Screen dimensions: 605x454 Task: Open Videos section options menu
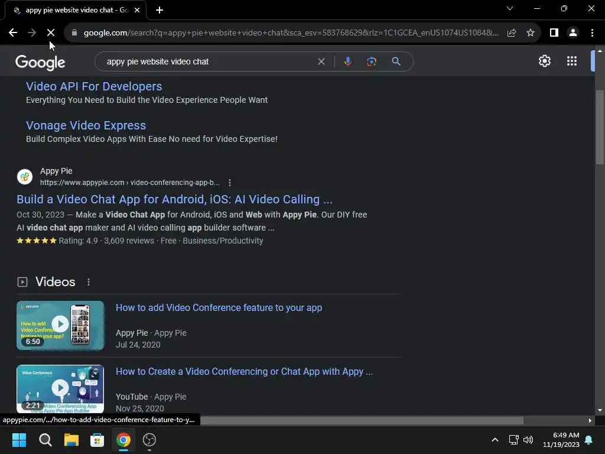click(89, 282)
